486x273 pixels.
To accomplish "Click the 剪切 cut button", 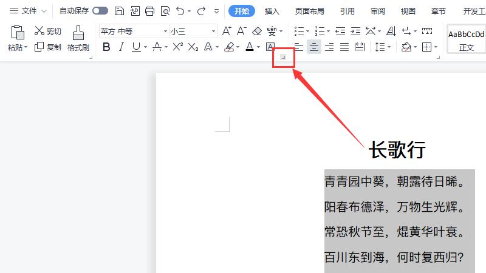I will (x=47, y=31).
